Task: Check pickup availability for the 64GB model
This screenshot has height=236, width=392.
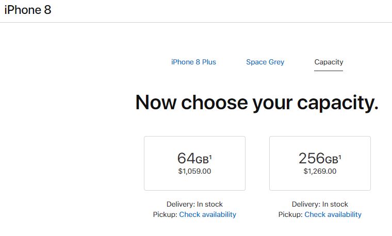Action: (207, 214)
